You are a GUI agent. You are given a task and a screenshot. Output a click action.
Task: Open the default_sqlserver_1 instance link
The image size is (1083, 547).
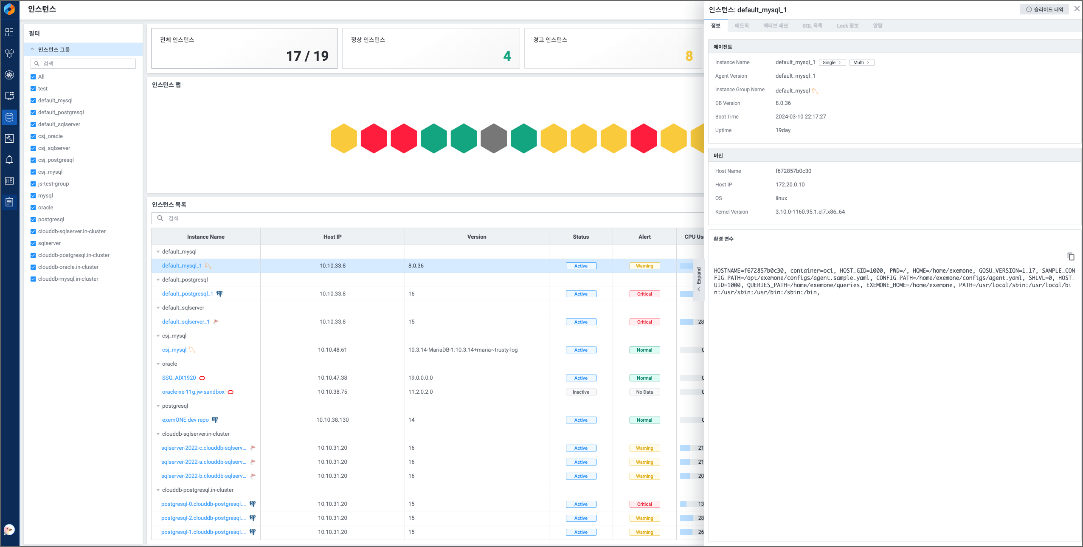(x=186, y=322)
